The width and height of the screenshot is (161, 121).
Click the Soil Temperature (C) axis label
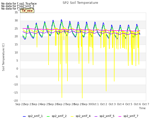3,57
